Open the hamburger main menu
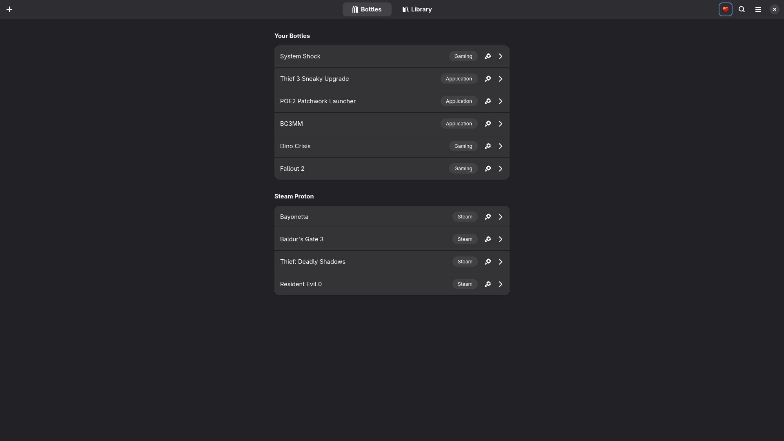Screen dimensions: 784x441 coord(758,9)
